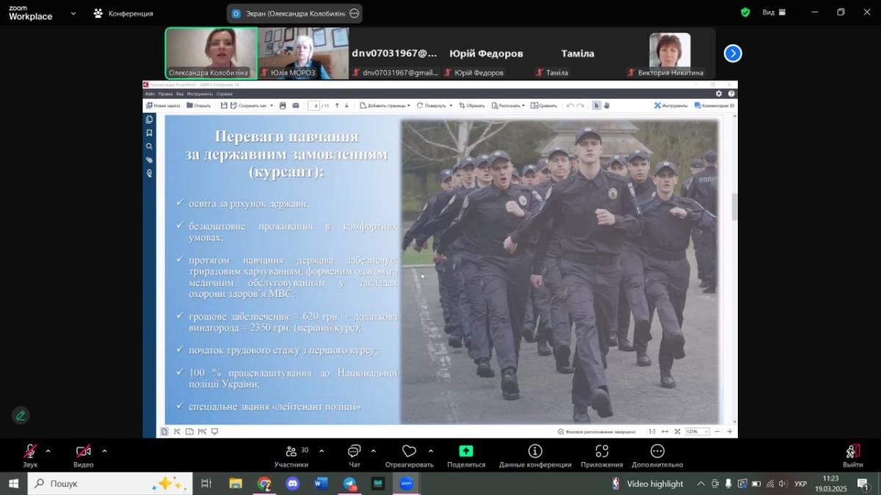Open the Приложения apps icon
Viewport: 881px width, 495px height.
(601, 453)
